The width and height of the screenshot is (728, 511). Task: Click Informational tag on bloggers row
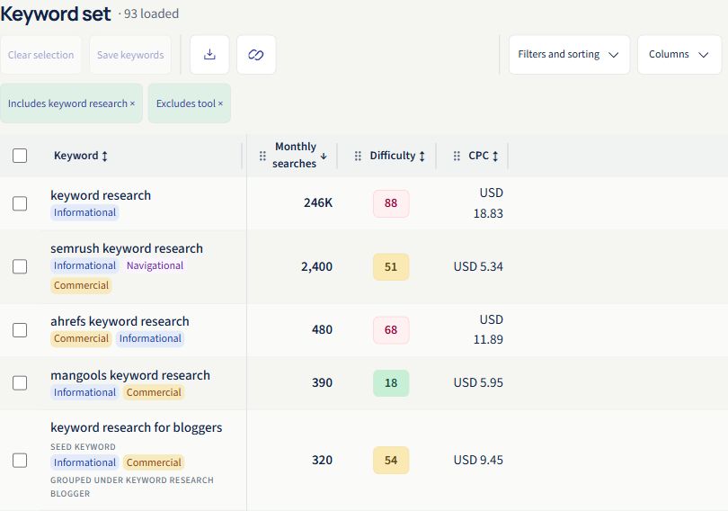tap(85, 462)
